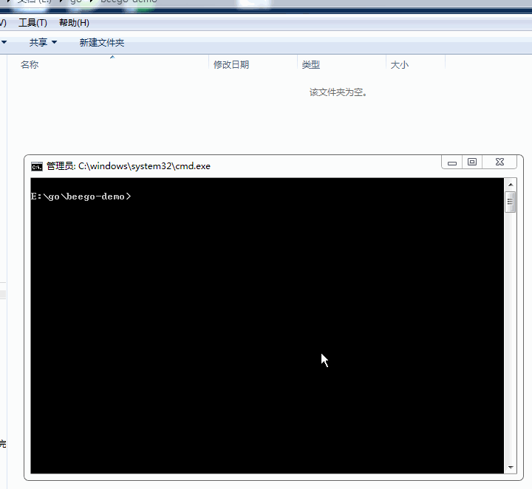Screen dimensions: 532x489
Task: Maximize the cmd.exe window
Action: 472,163
